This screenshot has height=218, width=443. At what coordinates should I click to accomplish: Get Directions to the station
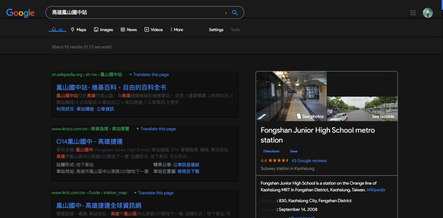(x=271, y=151)
